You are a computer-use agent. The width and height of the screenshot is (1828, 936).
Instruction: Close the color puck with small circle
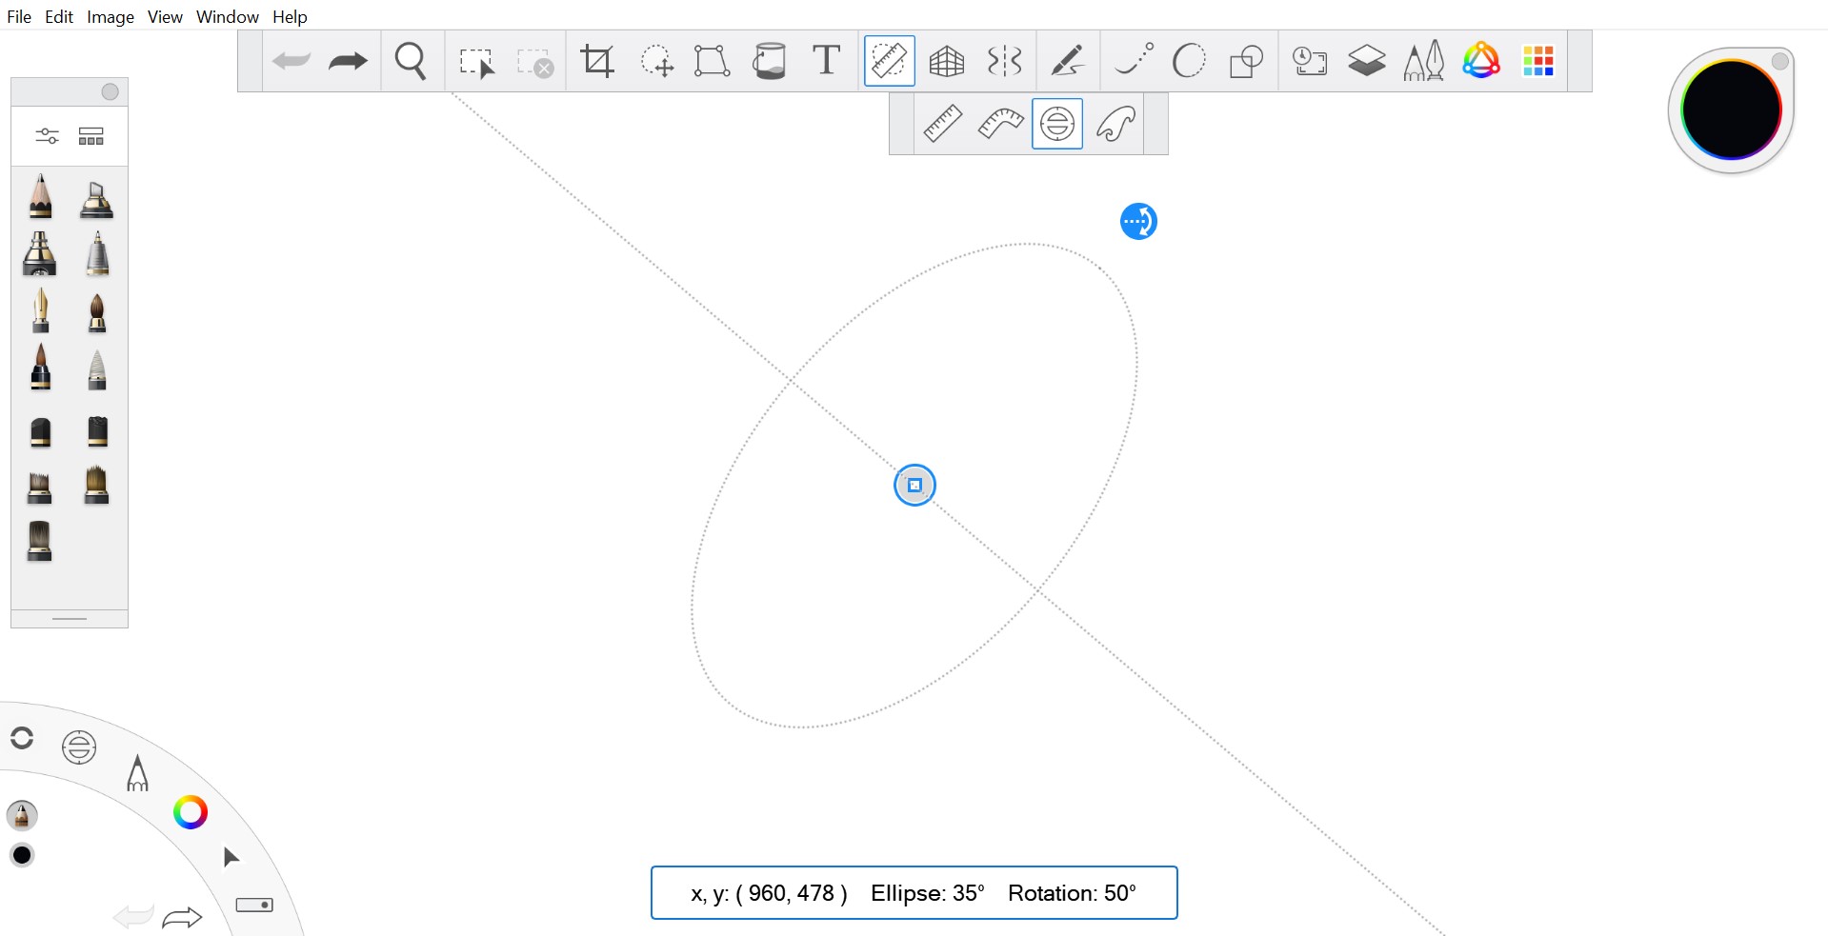(1780, 62)
